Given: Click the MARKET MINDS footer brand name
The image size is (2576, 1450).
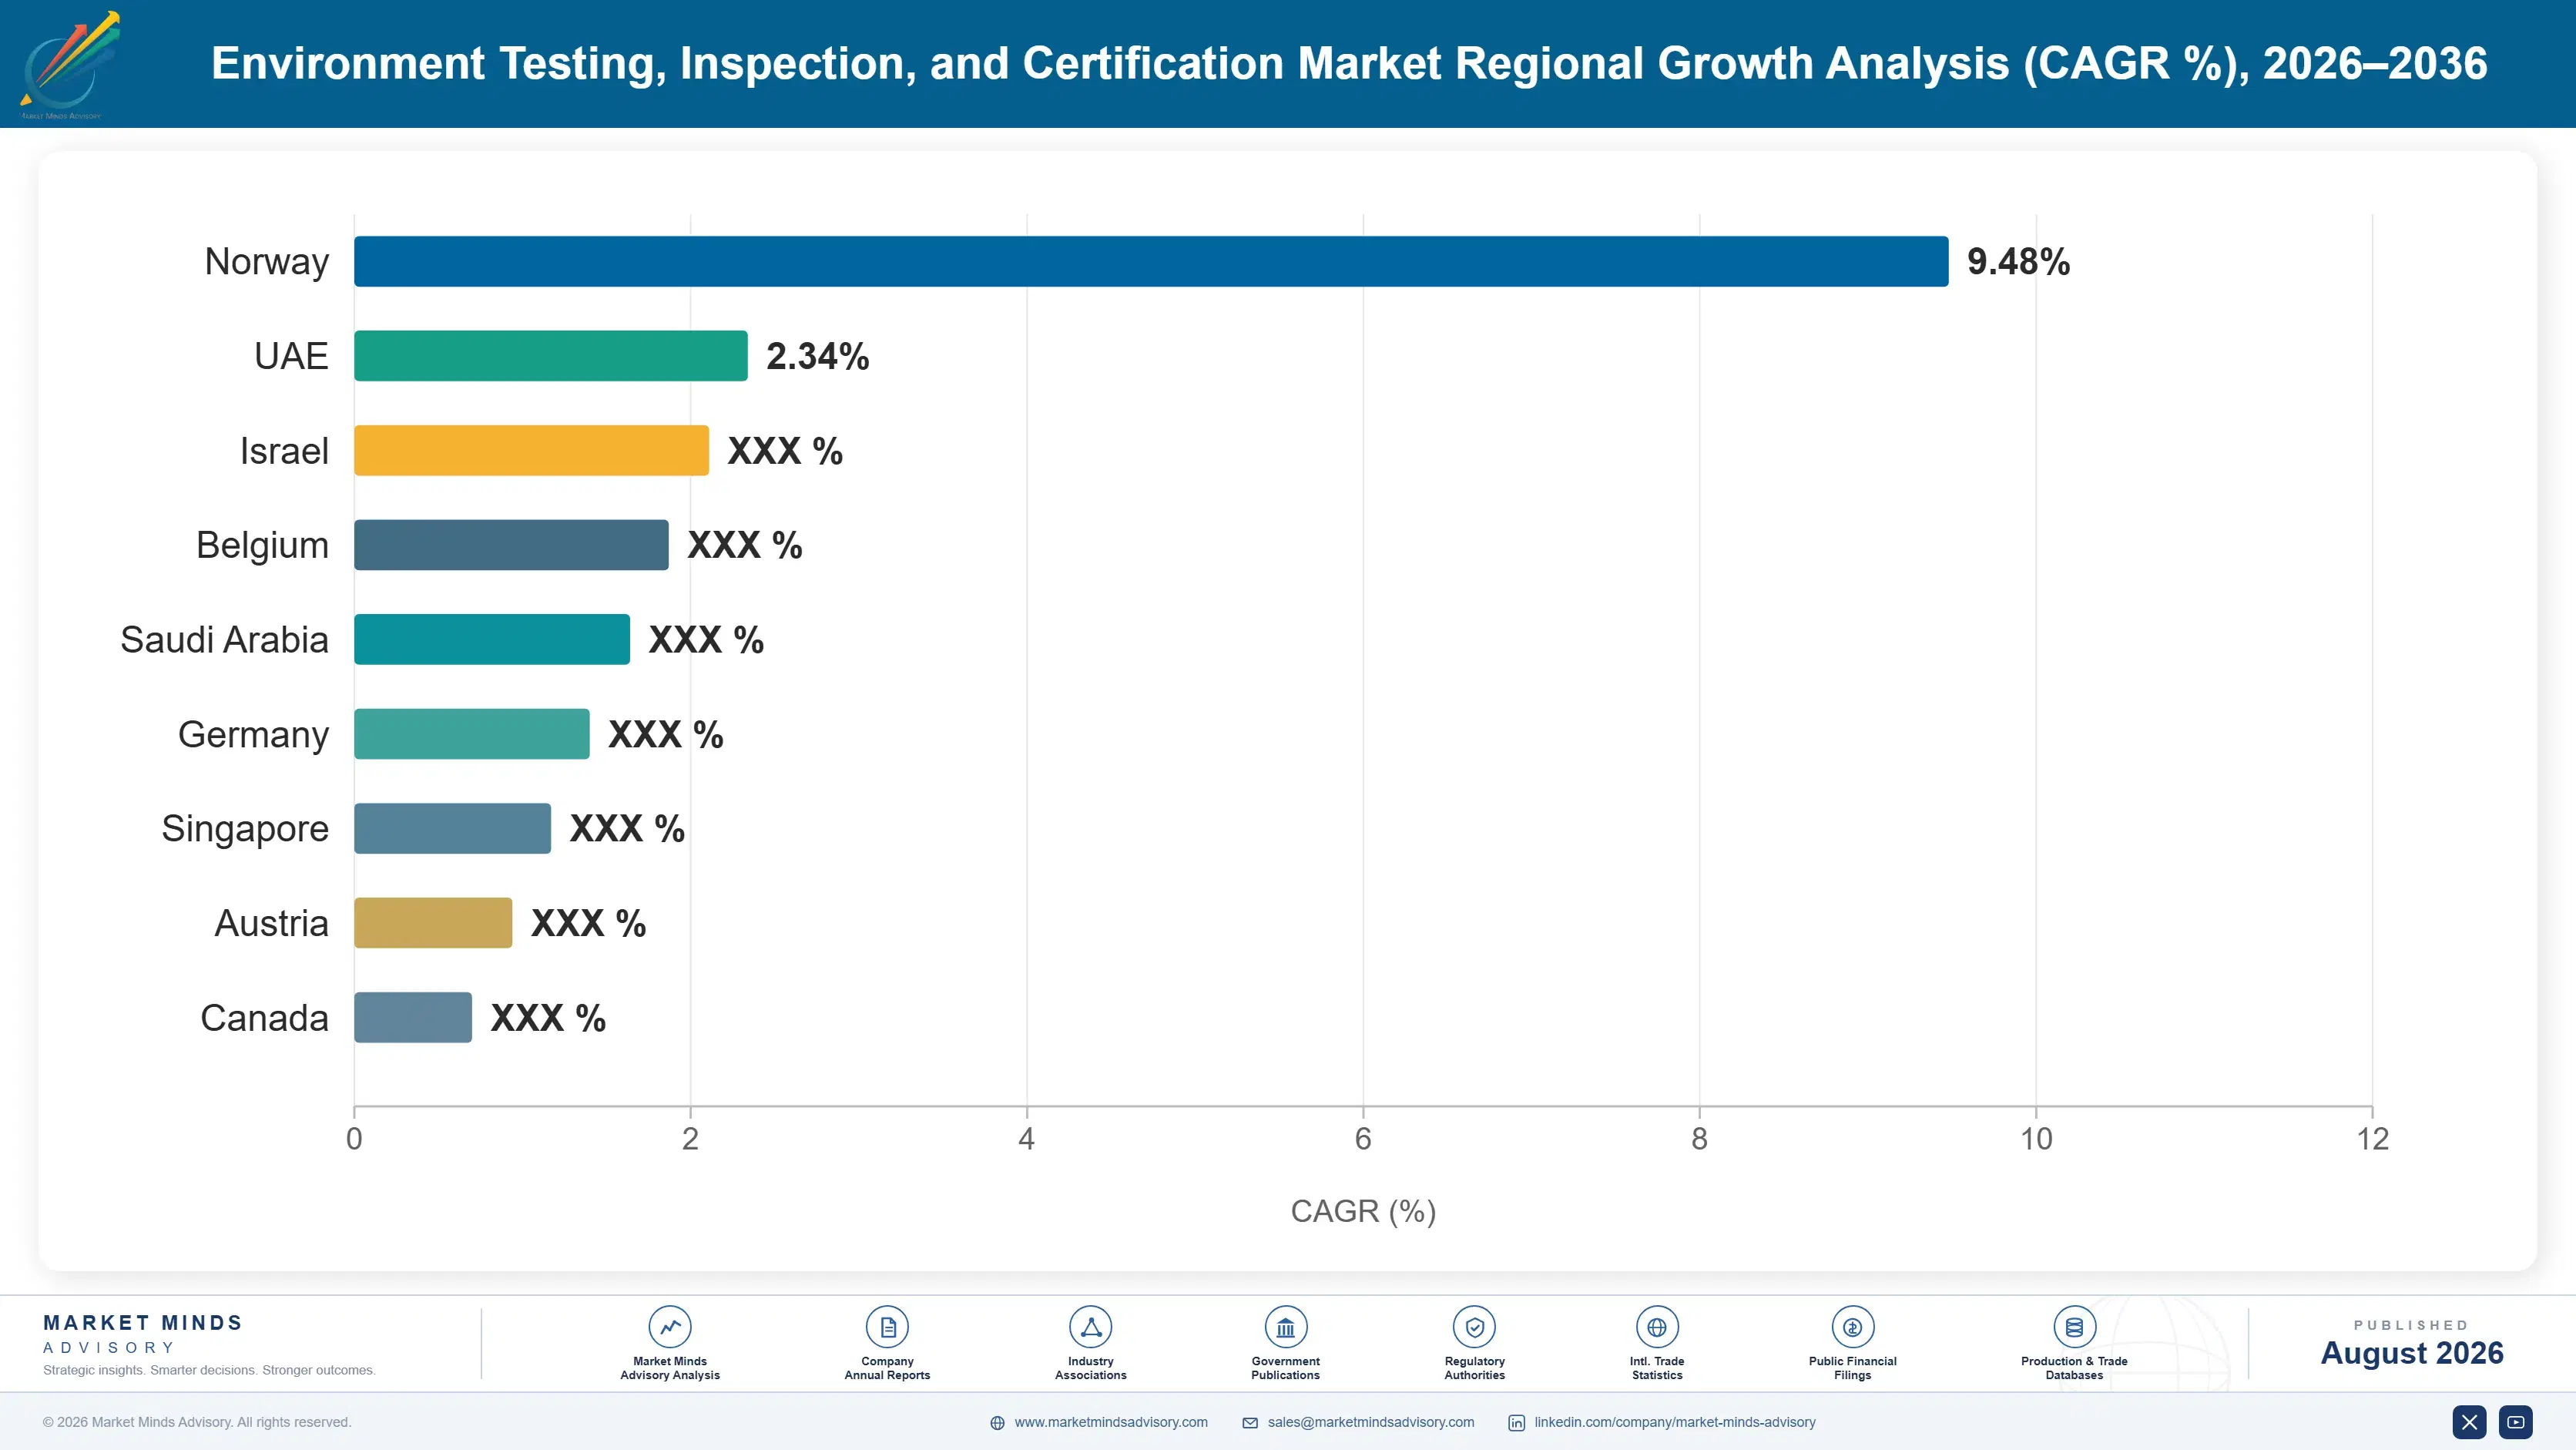Looking at the screenshot, I should point(143,1323).
